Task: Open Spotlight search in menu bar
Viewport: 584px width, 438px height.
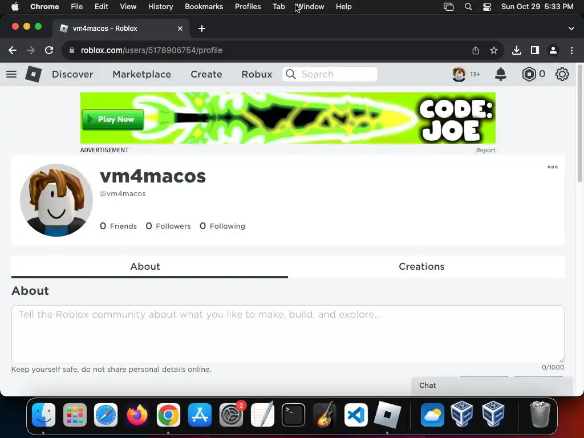Action: coord(468,7)
